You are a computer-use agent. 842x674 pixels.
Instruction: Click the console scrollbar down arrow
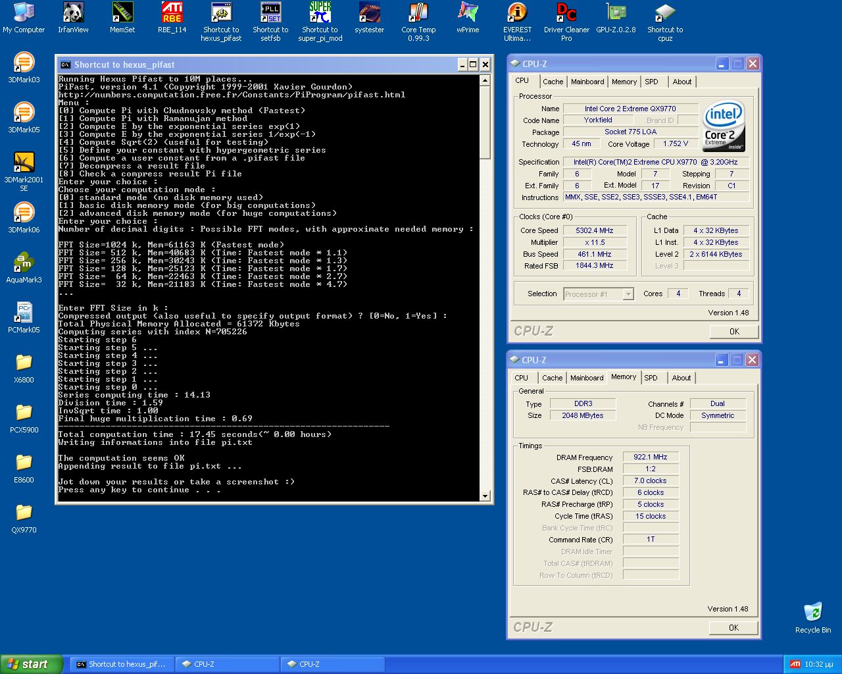[x=485, y=496]
